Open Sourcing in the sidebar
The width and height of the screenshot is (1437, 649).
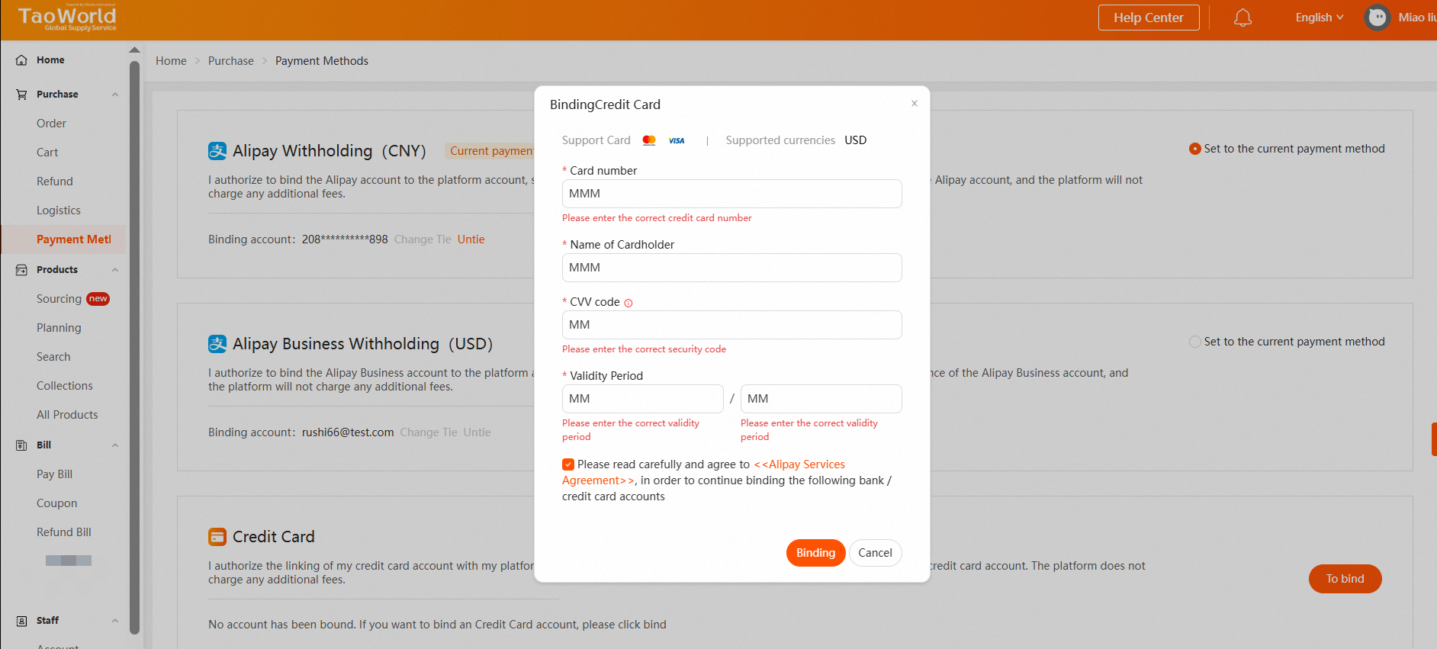point(59,299)
